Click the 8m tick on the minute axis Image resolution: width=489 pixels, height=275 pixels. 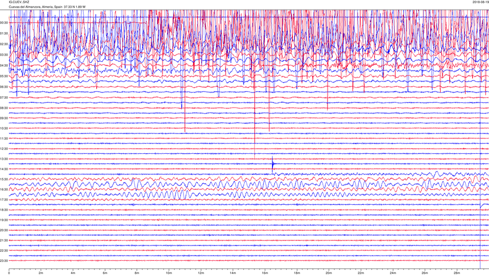point(137,273)
